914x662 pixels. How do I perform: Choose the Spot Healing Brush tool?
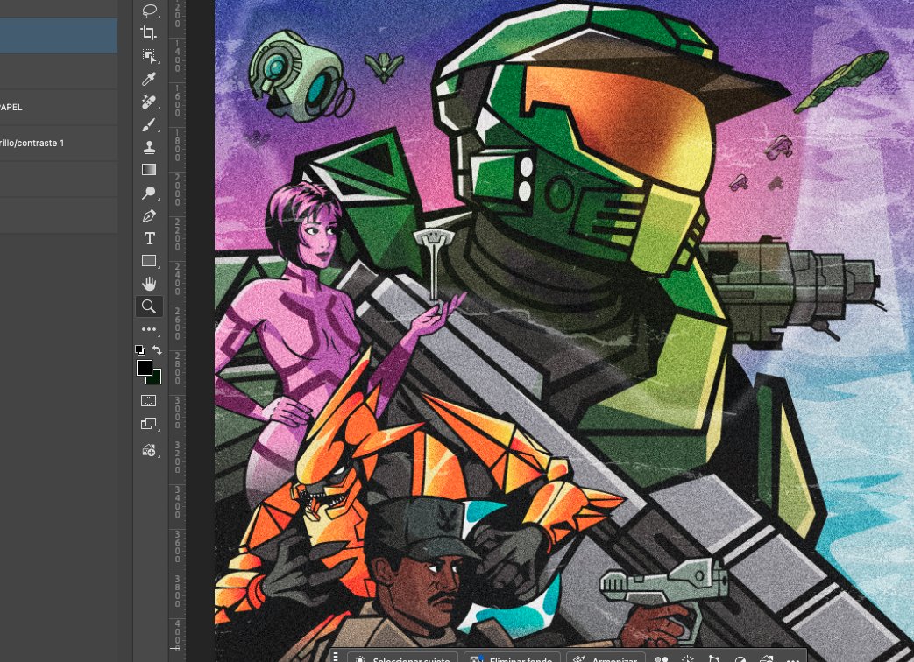pyautogui.click(x=149, y=102)
